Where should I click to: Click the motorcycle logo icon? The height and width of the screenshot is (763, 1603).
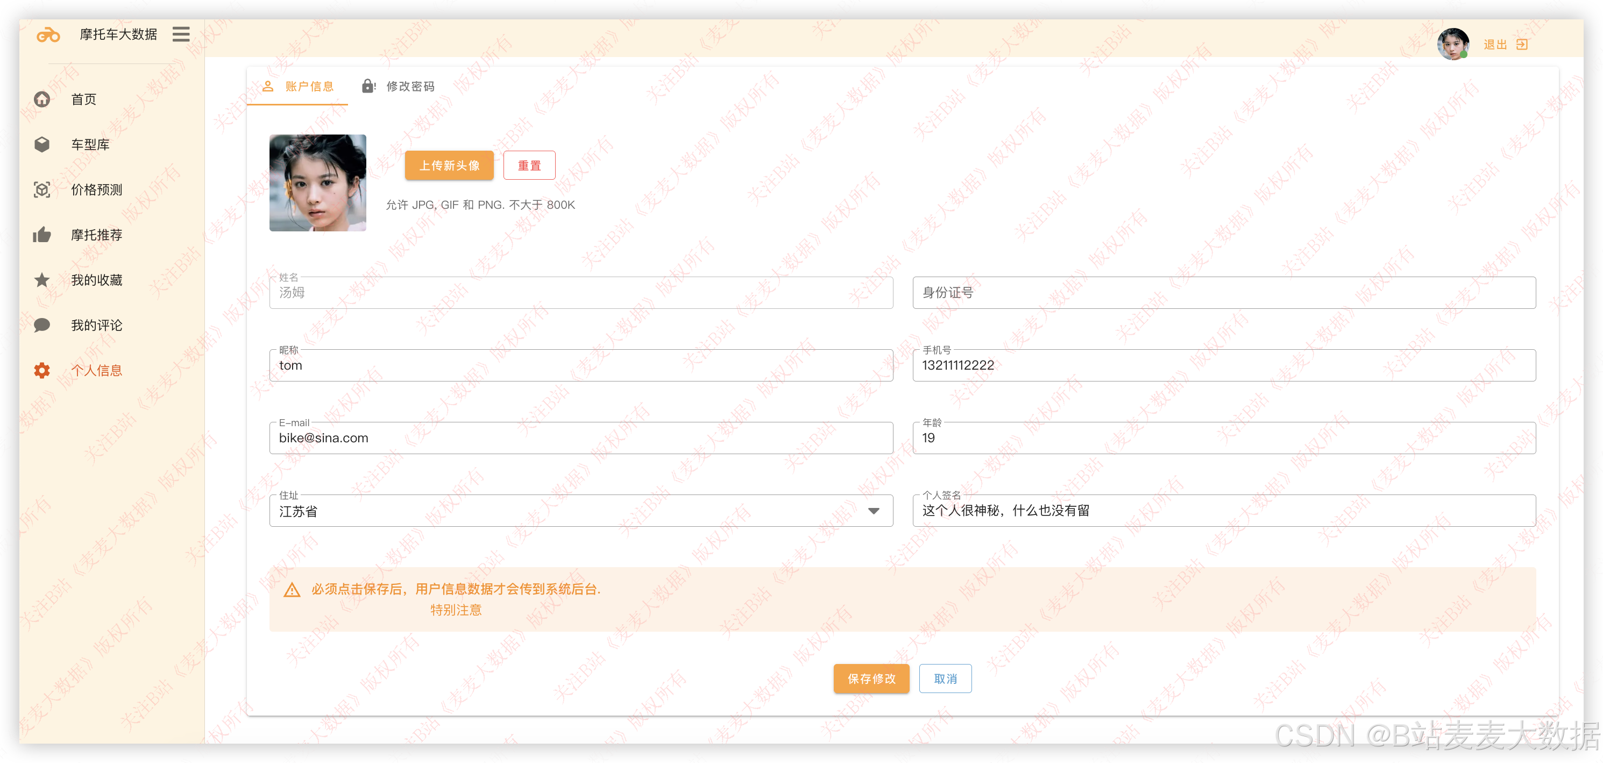point(48,36)
